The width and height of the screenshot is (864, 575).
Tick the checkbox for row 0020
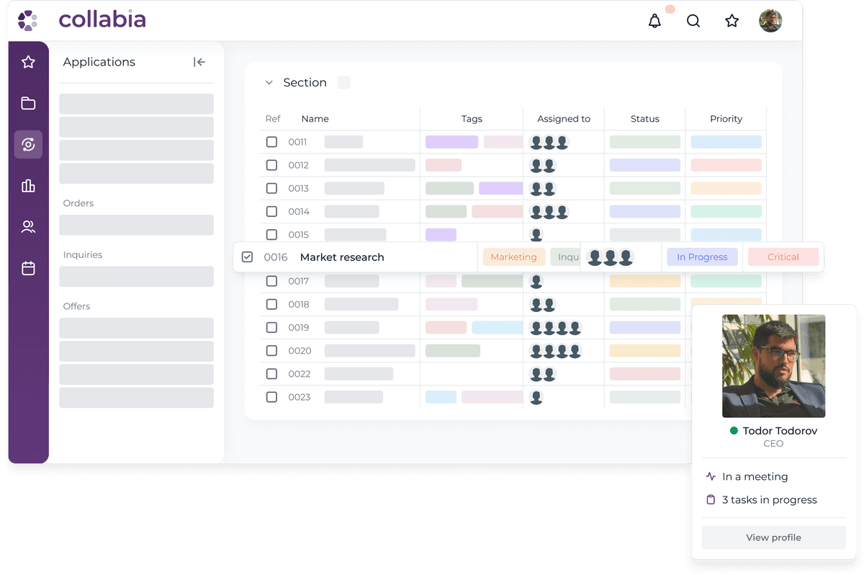pos(271,350)
